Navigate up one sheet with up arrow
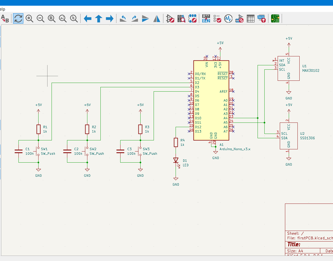Image resolution: width=333 pixels, height=261 pixels. coord(99,19)
